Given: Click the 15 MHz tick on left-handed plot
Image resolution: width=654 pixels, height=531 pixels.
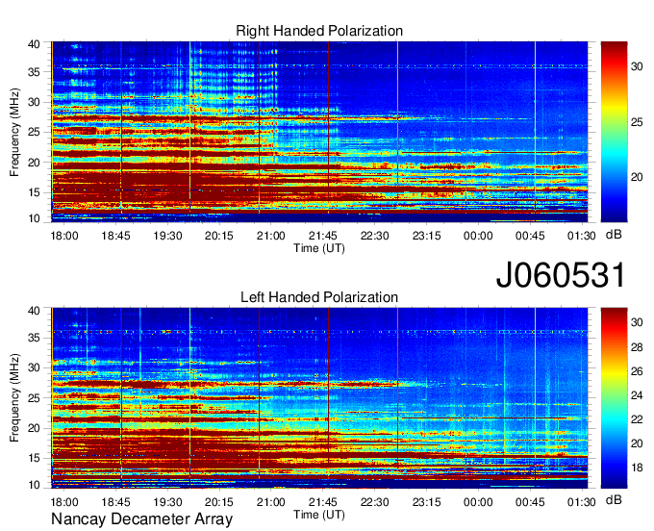Looking at the screenshot, I should coord(35,458).
